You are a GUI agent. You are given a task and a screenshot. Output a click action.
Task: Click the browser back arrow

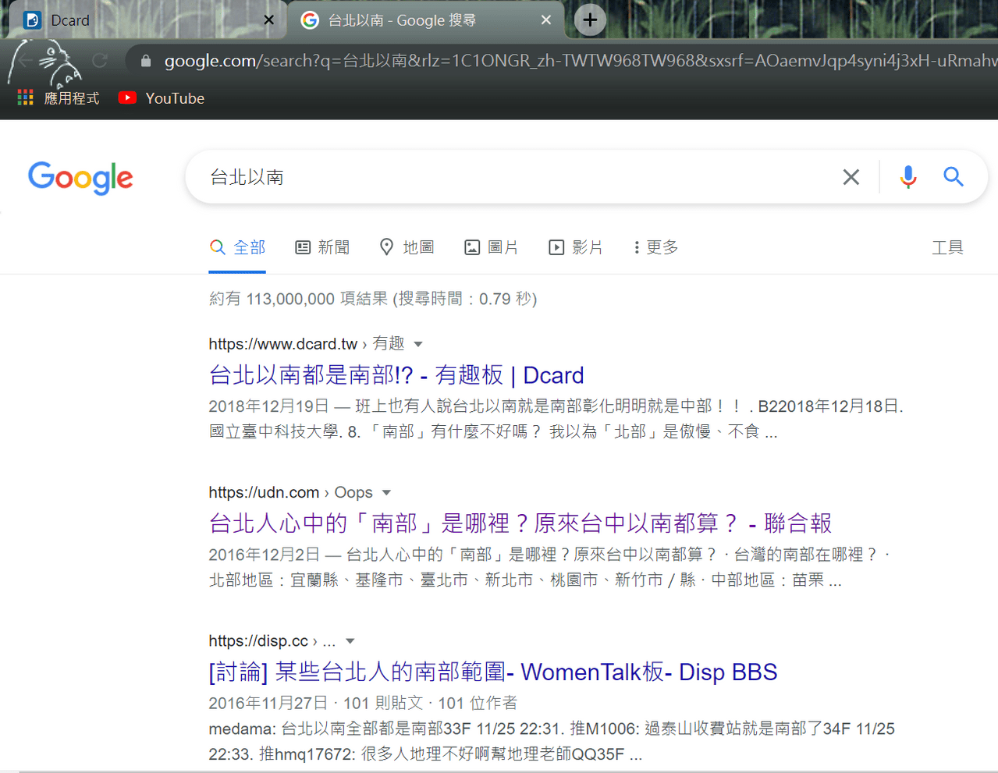click(x=25, y=60)
